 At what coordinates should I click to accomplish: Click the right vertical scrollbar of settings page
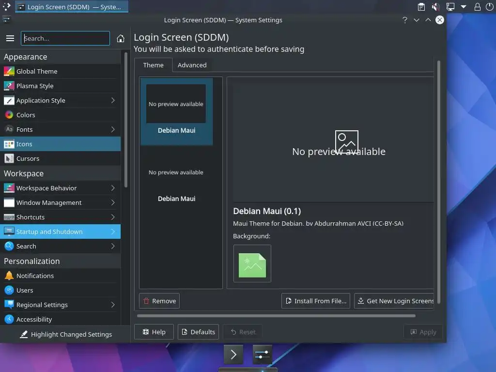click(x=439, y=182)
